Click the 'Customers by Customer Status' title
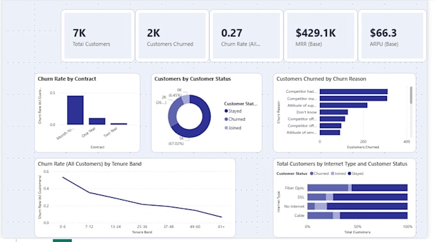The image size is (435, 242). point(193,79)
